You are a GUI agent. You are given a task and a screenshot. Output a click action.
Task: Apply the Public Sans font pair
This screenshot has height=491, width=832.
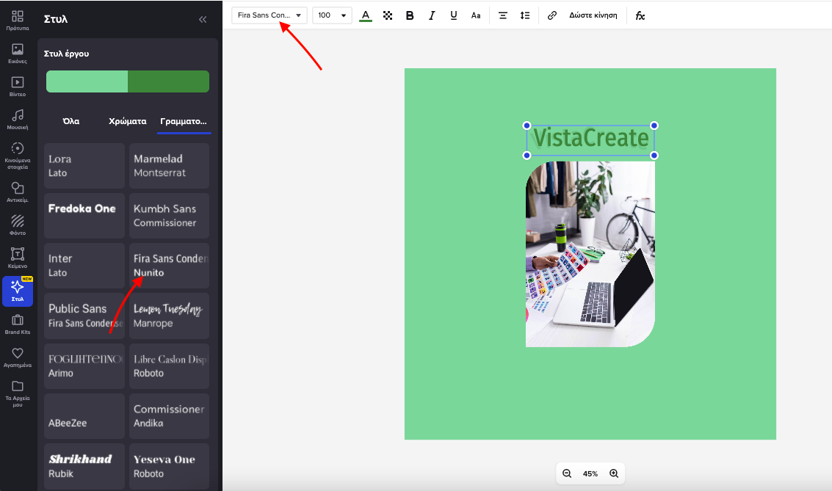click(84, 316)
